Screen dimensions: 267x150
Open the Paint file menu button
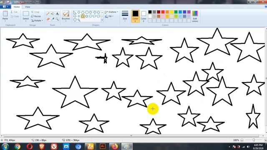pyautogui.click(x=5, y=7)
